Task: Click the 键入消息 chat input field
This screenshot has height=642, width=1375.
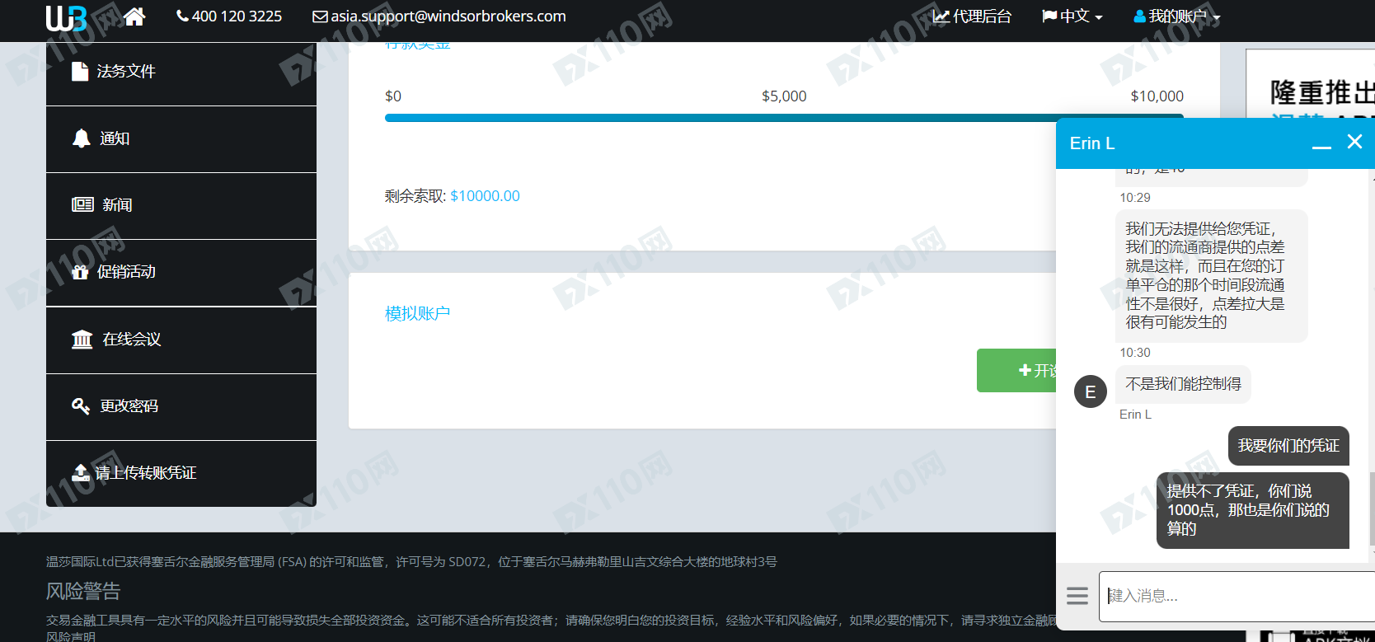Action: coord(1237,596)
